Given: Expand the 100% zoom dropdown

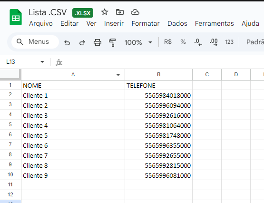Looking at the screenshot, I should tap(150, 42).
